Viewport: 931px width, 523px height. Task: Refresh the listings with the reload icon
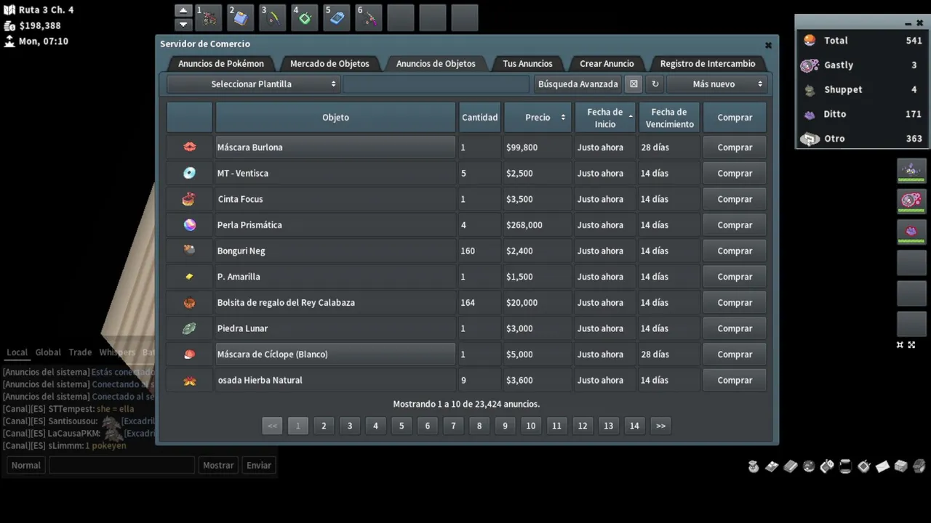655,84
